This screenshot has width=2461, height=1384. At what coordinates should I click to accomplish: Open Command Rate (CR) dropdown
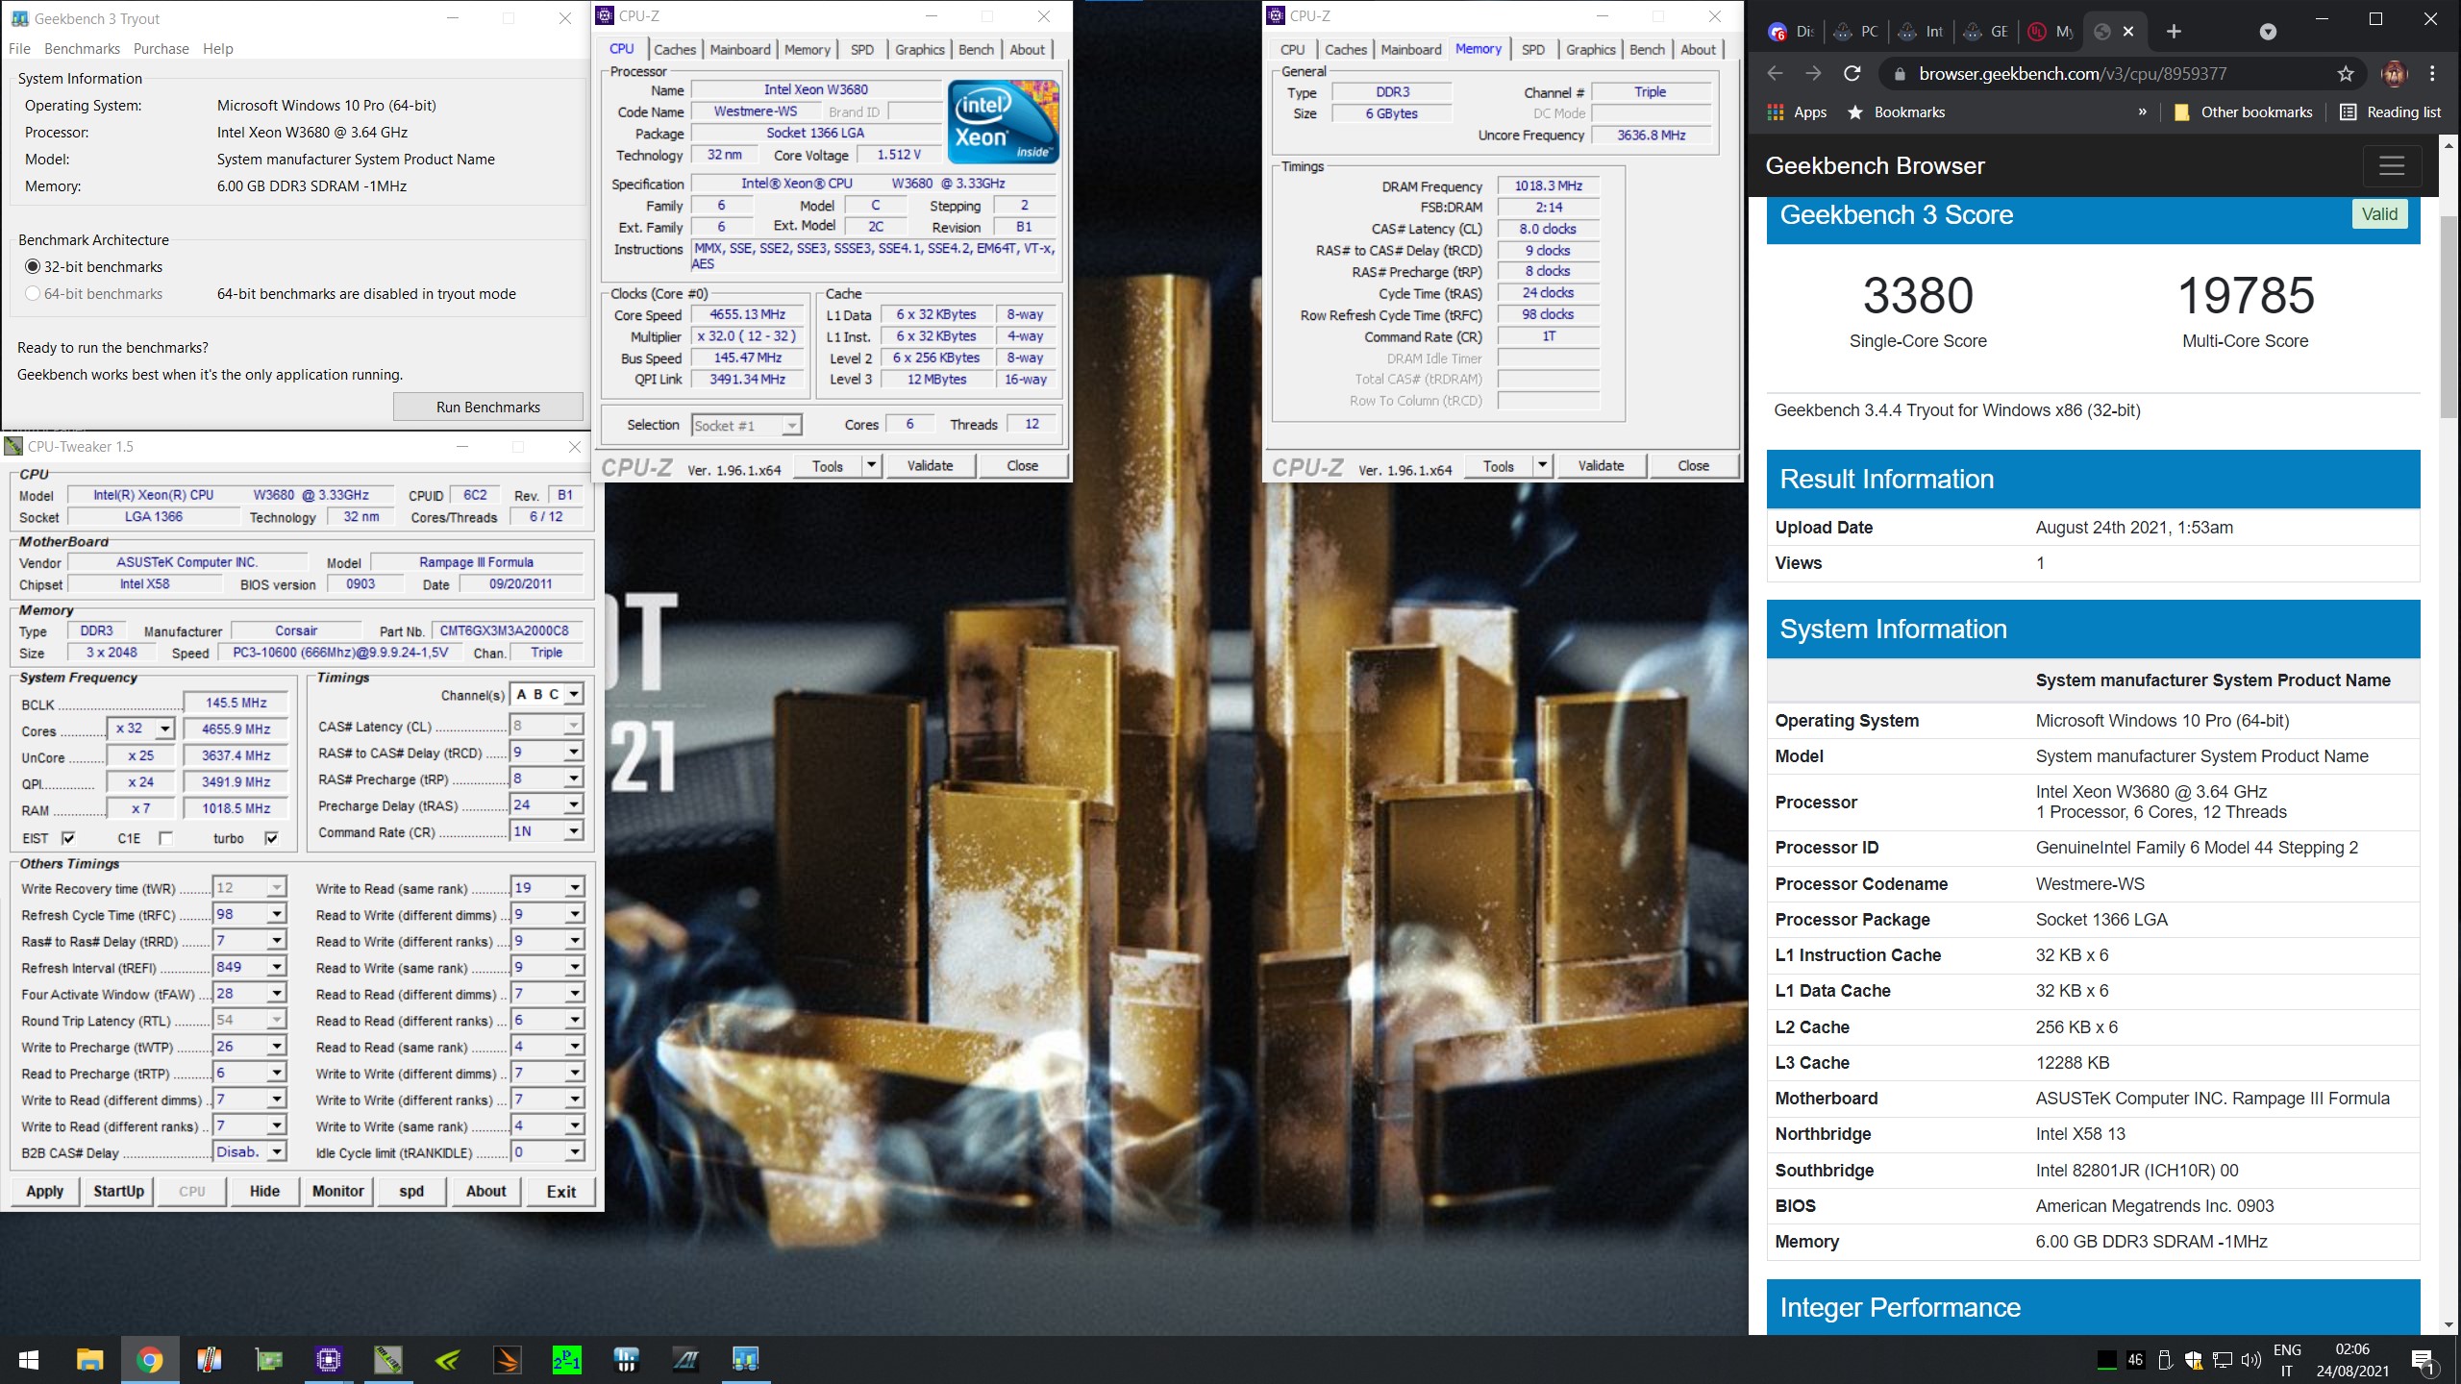point(574,831)
